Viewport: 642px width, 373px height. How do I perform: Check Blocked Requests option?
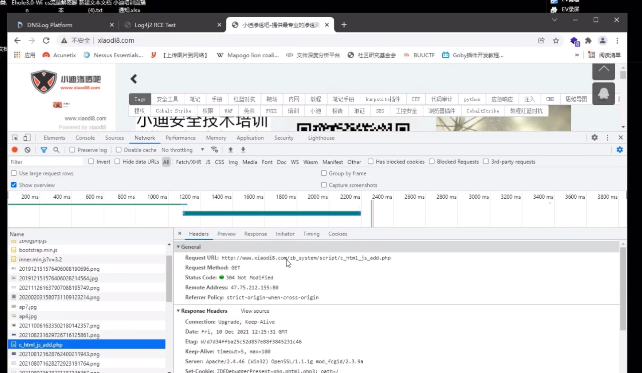coord(432,162)
